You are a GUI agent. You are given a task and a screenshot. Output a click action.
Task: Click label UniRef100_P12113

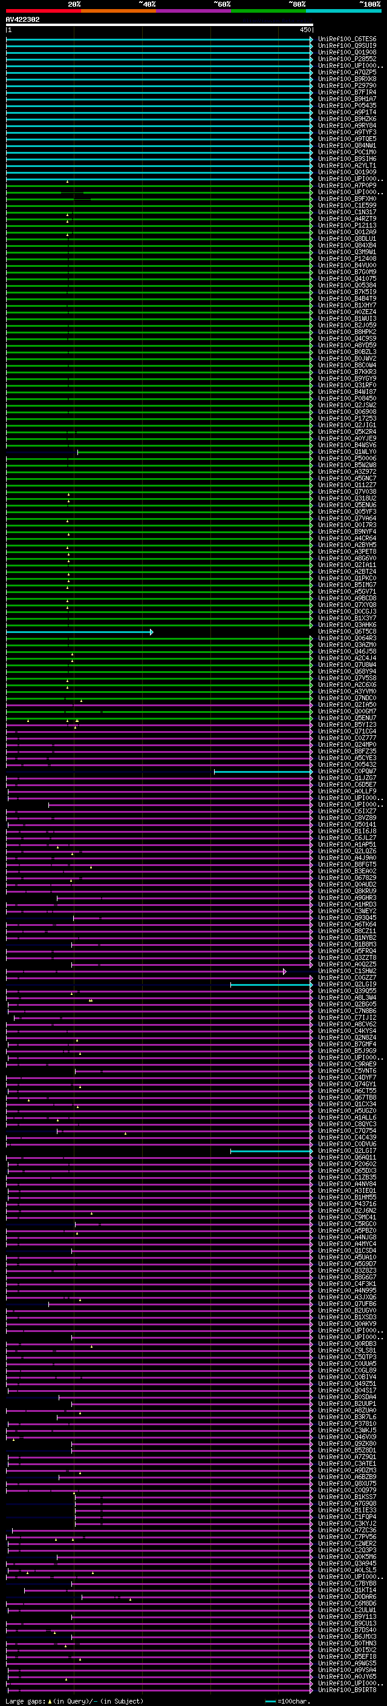(x=347, y=225)
